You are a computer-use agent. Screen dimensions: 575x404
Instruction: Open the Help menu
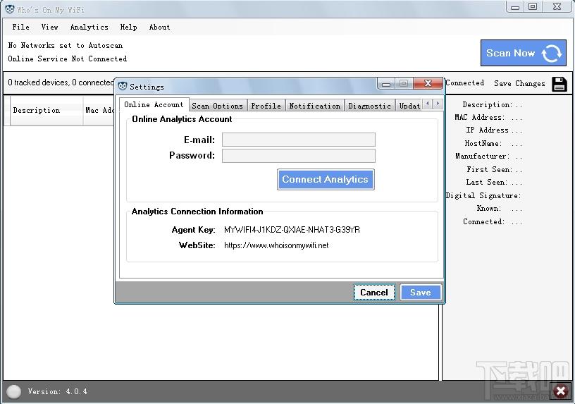coord(128,27)
